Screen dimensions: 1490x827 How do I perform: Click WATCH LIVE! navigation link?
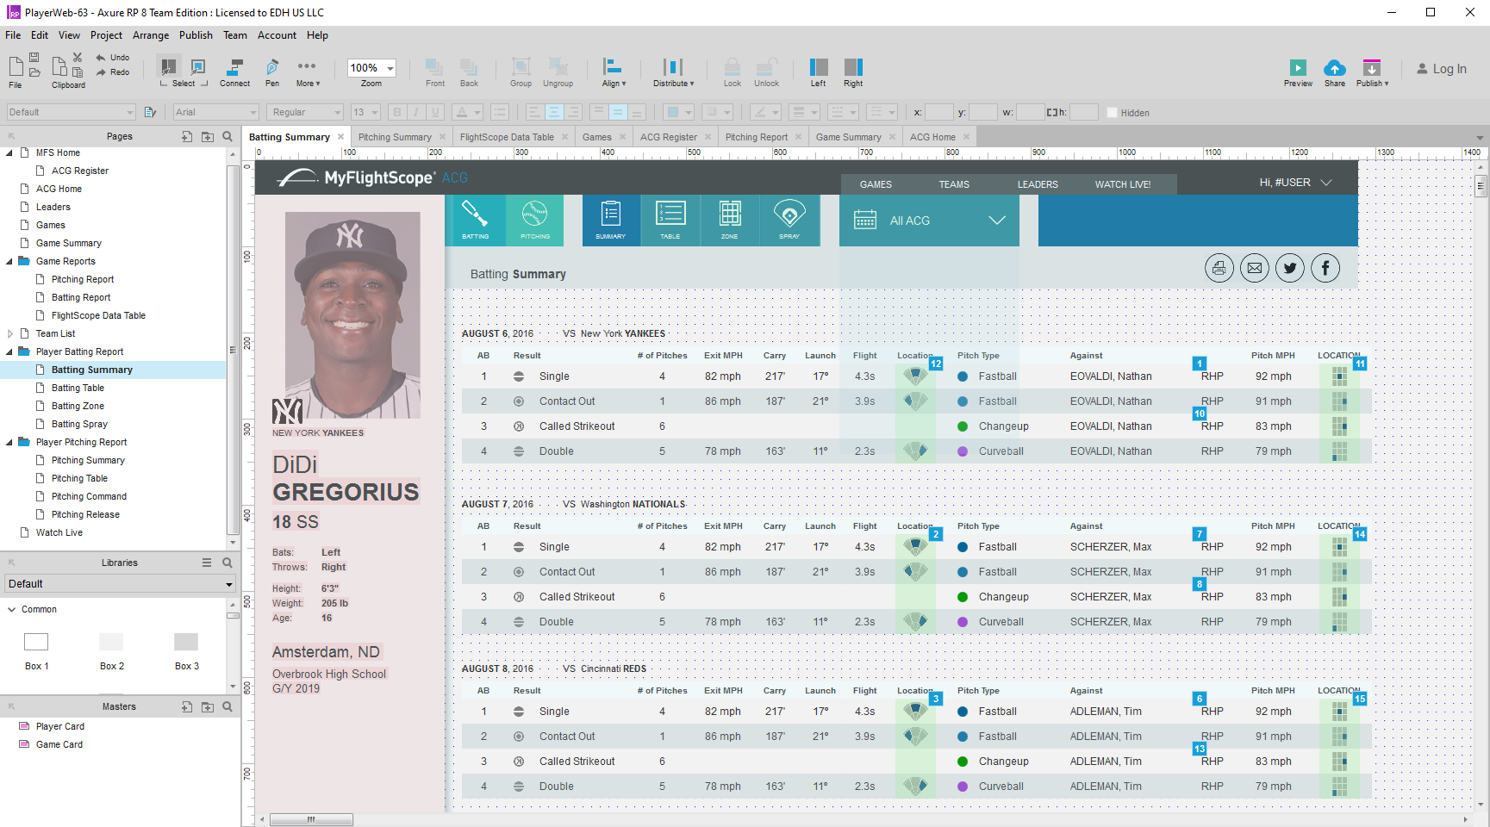click(1122, 184)
